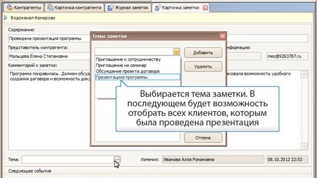Open the topic combo box dropdown arrow
Screen dimensions: 317x178
click(x=176, y=51)
